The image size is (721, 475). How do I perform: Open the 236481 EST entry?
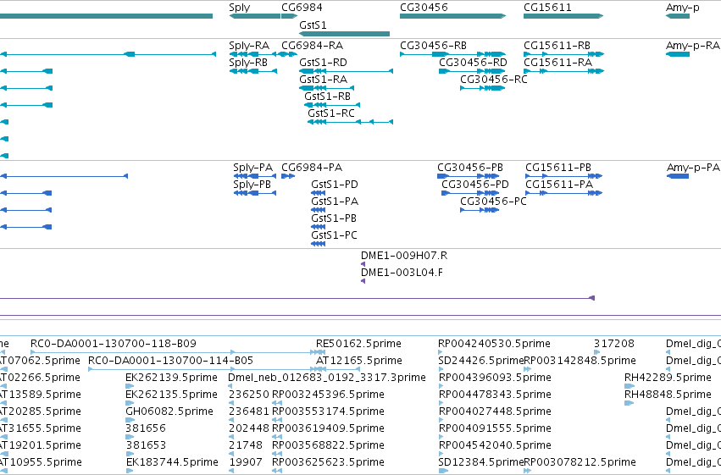[x=249, y=411]
